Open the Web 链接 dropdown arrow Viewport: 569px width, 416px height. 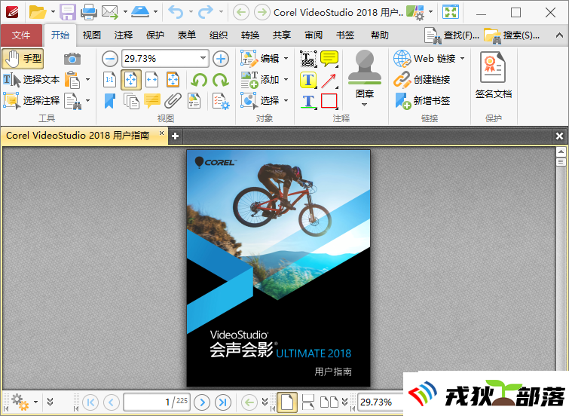(x=462, y=59)
